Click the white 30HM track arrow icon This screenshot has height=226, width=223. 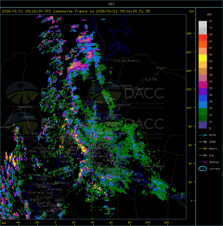pos(203,142)
